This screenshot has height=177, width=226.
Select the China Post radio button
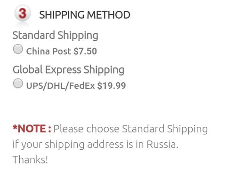(18, 49)
